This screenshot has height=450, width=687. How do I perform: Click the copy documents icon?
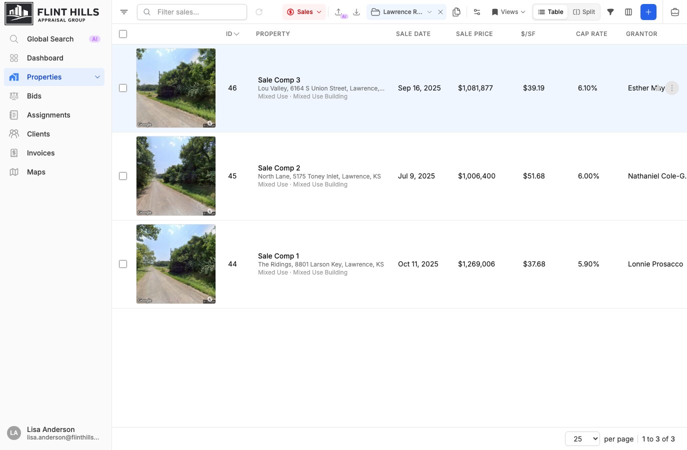(x=456, y=12)
